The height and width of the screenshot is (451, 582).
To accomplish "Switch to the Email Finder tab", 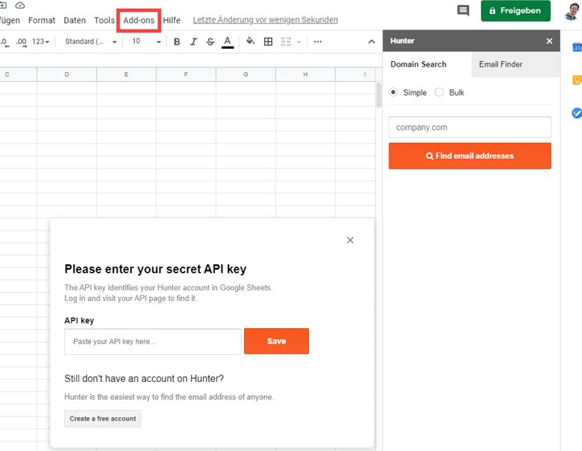I will (515, 64).
